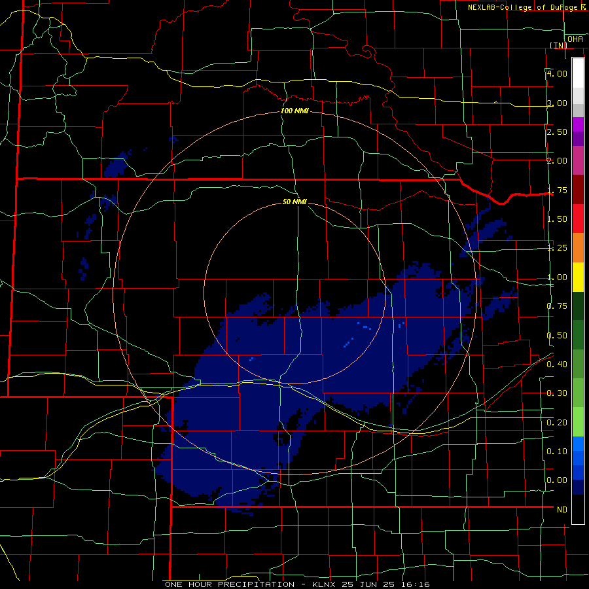Click the 'KLNX' radar site identifier
589x589 pixels.
click(x=325, y=584)
